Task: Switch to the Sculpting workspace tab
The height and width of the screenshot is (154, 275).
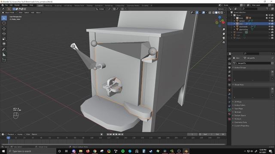Action: pyautogui.click(x=58, y=6)
